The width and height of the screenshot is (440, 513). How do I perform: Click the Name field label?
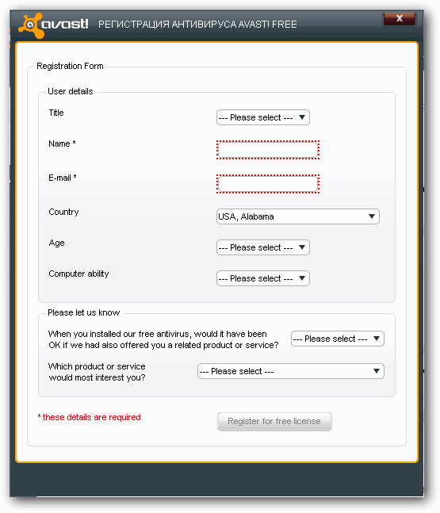[x=62, y=144]
